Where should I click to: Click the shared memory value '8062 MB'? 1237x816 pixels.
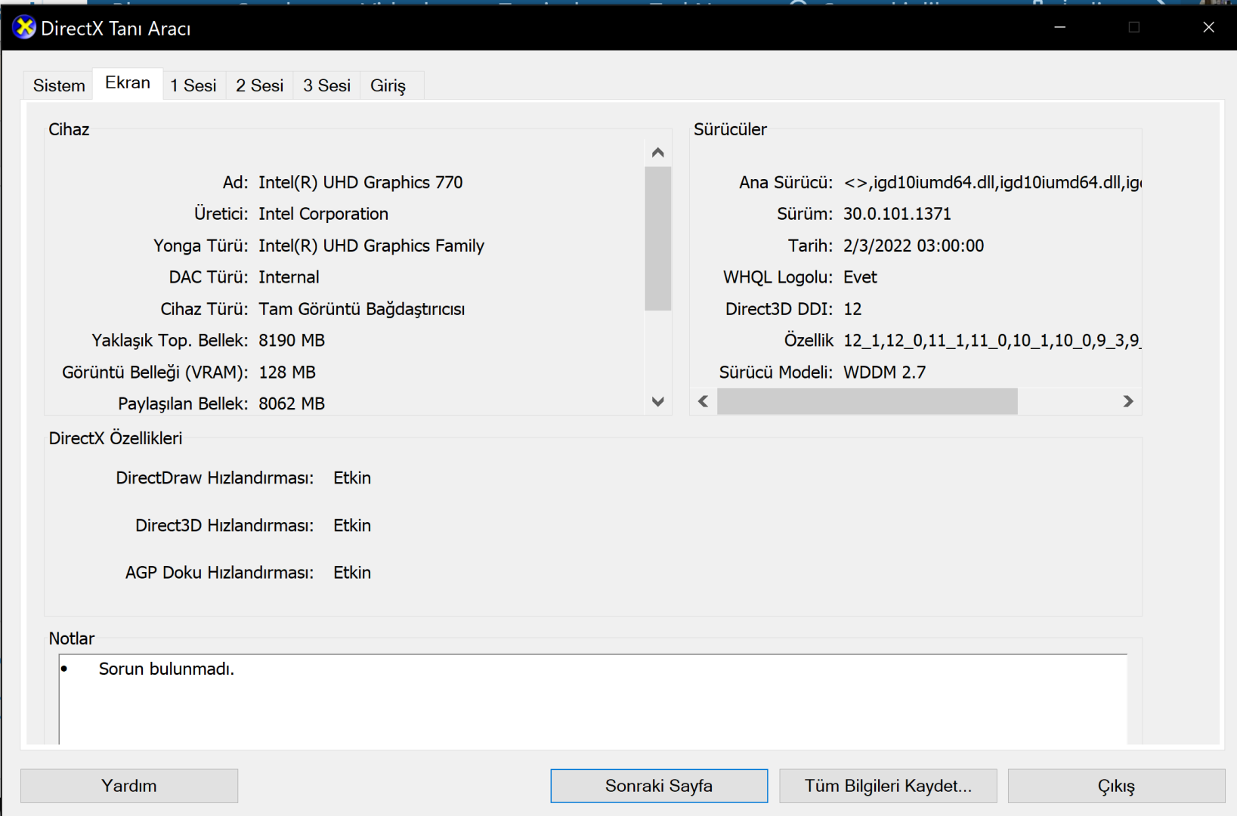pos(292,403)
